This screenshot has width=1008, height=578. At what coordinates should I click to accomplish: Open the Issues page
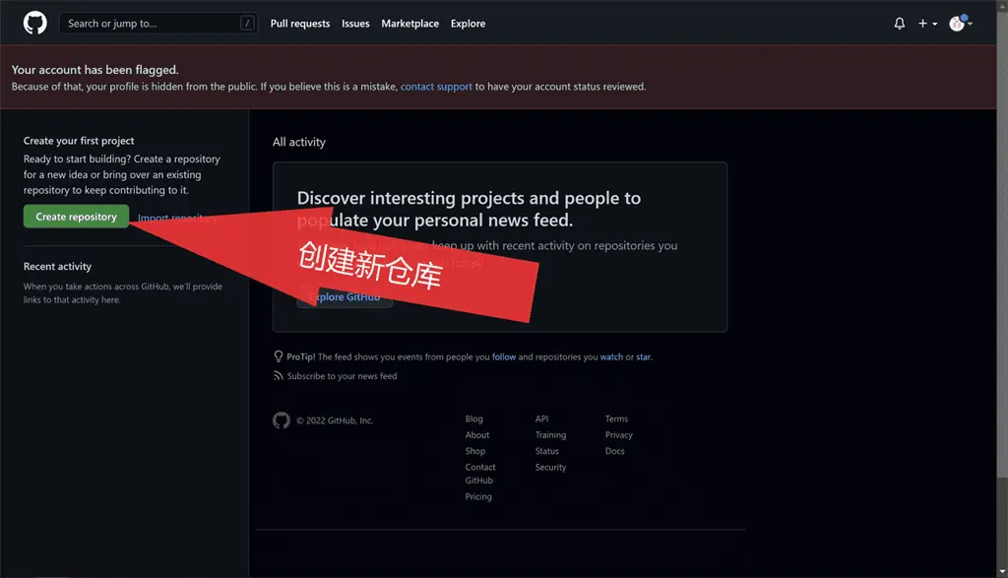point(355,24)
